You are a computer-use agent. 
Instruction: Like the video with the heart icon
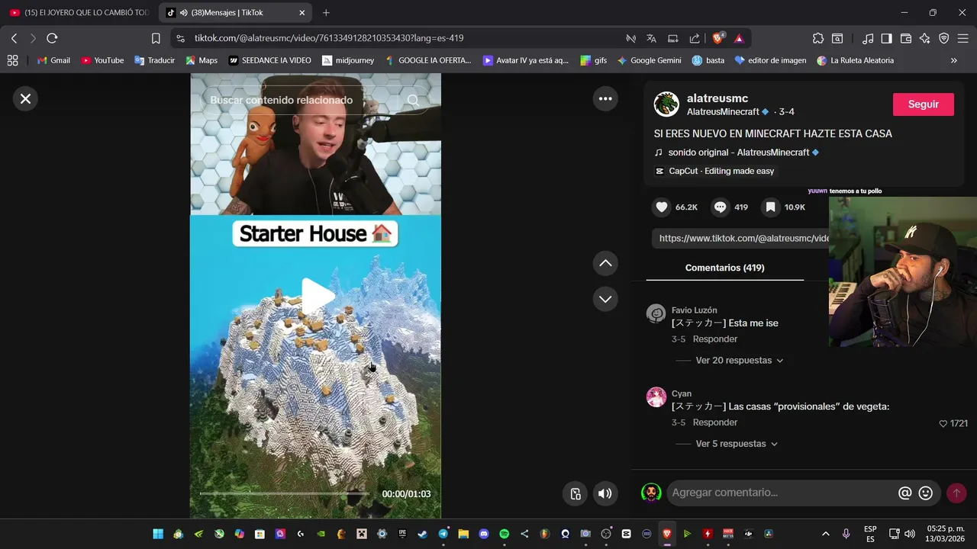(662, 207)
